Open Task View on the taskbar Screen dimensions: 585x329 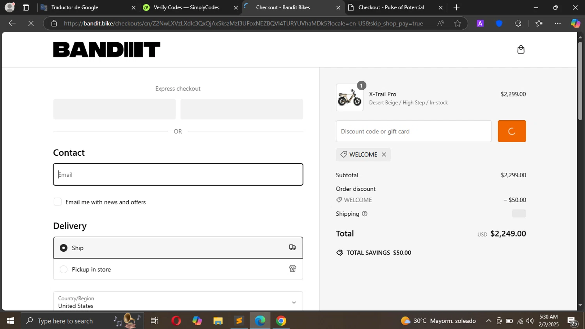154,321
